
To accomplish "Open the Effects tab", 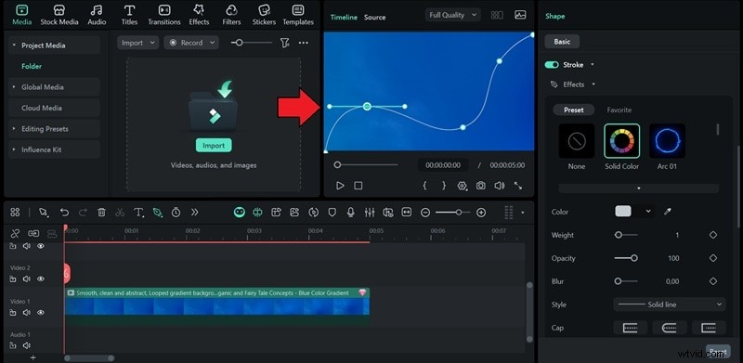I will point(199,15).
